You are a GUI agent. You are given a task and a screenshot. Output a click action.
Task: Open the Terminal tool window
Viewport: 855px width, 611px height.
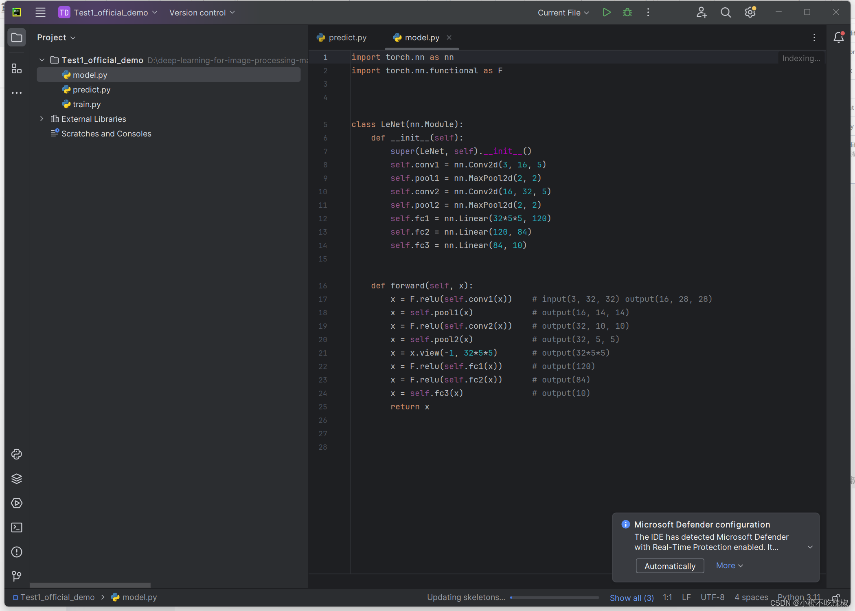pyautogui.click(x=17, y=527)
